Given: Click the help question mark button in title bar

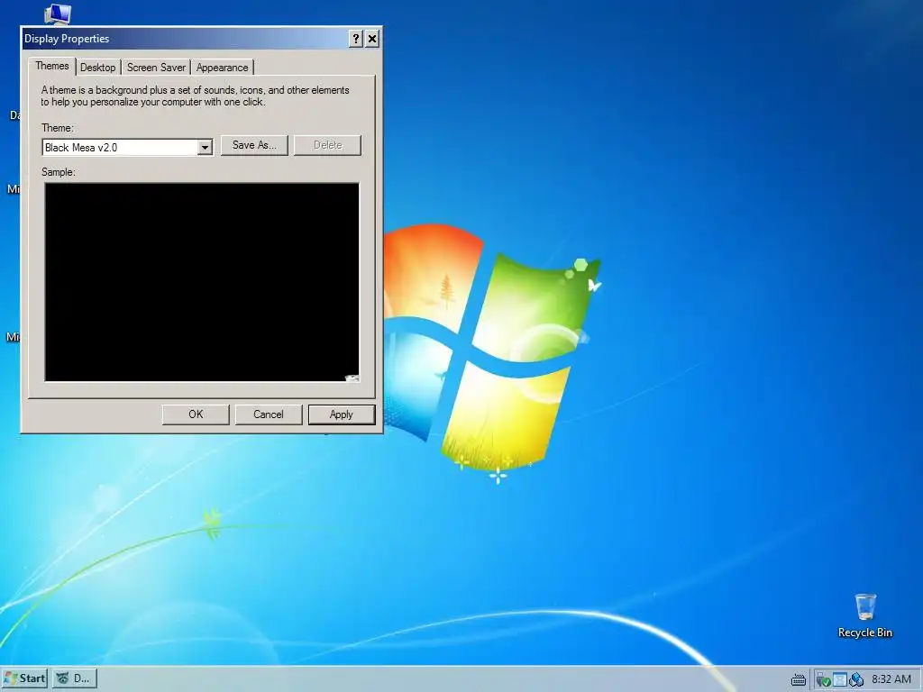Looking at the screenshot, I should point(355,39).
